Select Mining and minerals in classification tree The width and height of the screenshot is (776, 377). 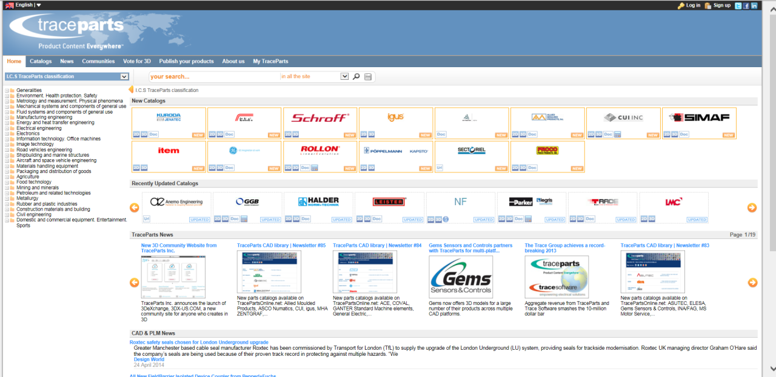click(x=38, y=188)
